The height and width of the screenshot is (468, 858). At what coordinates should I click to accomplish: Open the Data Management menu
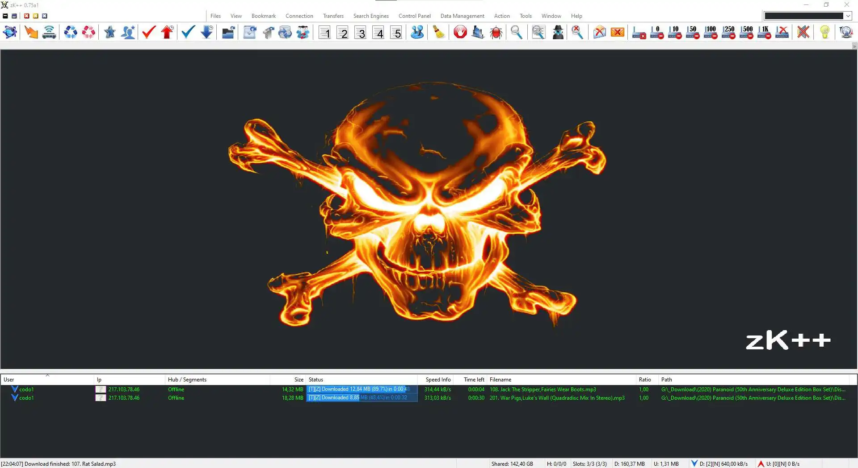tap(462, 16)
